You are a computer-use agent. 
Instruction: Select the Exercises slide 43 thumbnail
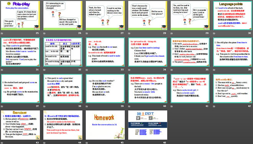click(20, 125)
